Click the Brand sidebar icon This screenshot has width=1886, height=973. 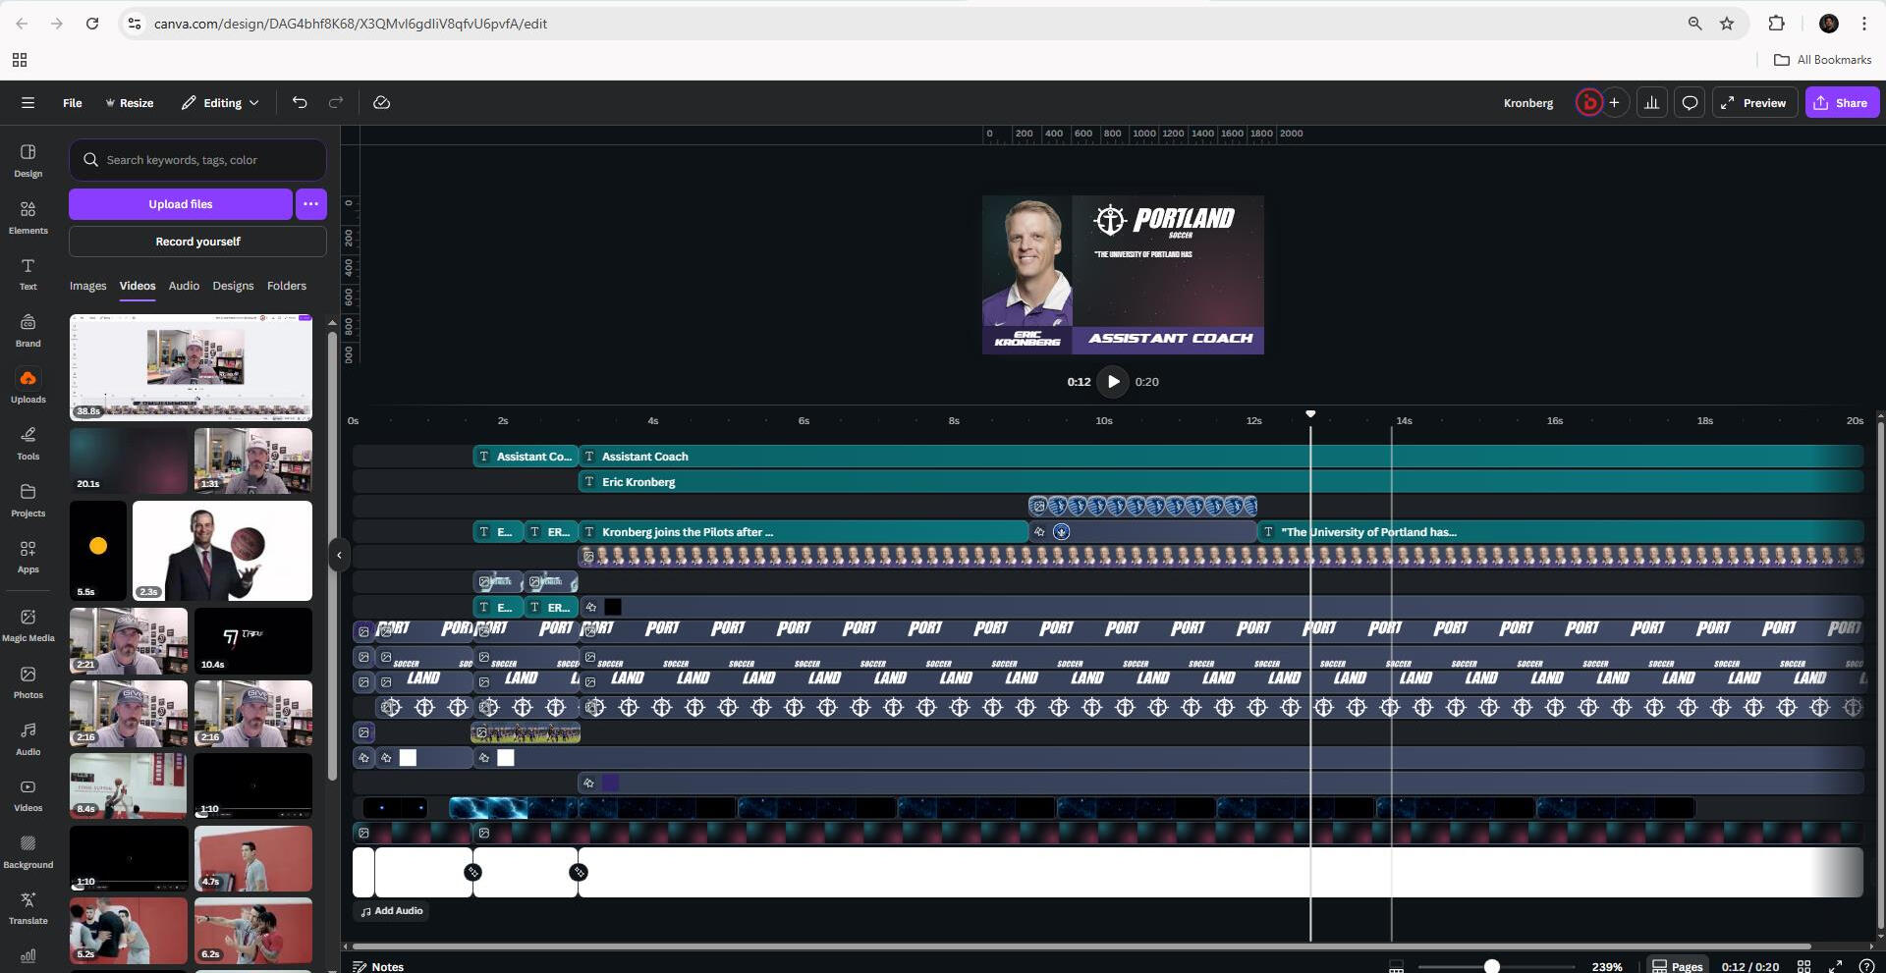[x=28, y=330]
